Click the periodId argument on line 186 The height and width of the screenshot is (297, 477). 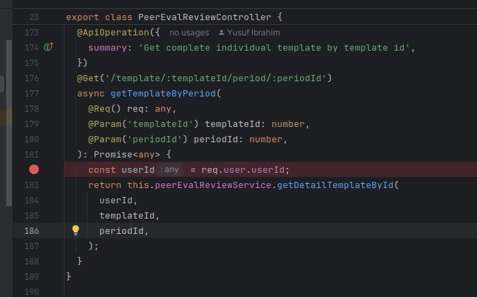coord(122,230)
